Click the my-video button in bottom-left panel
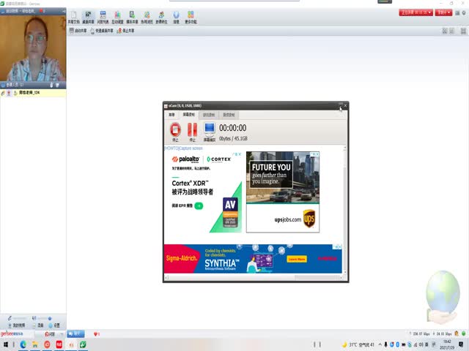The width and height of the screenshot is (469, 351). tap(17, 325)
